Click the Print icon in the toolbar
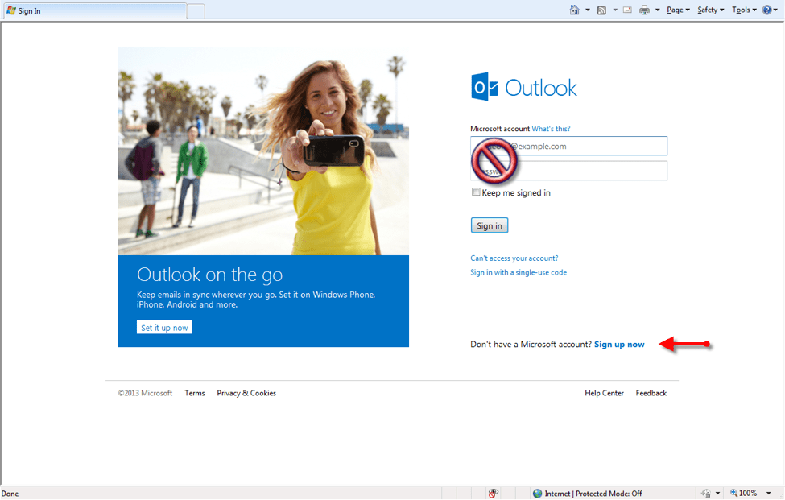785x500 pixels. pyautogui.click(x=644, y=10)
